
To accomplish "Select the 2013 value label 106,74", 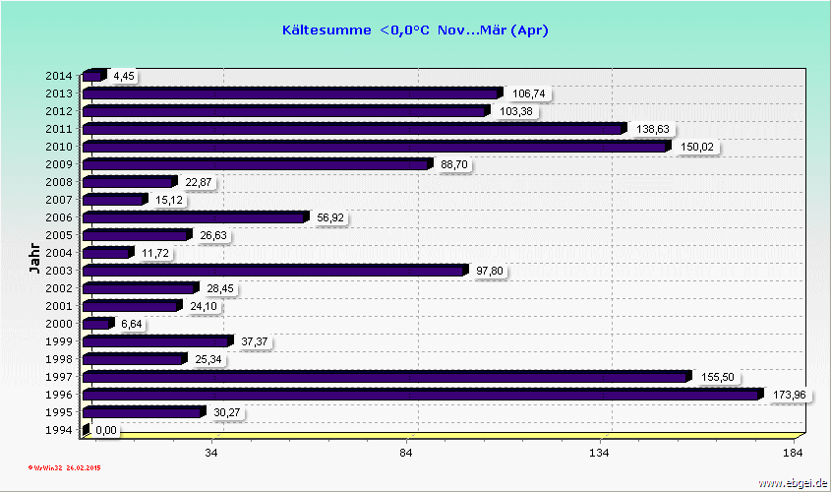I will coord(528,93).
